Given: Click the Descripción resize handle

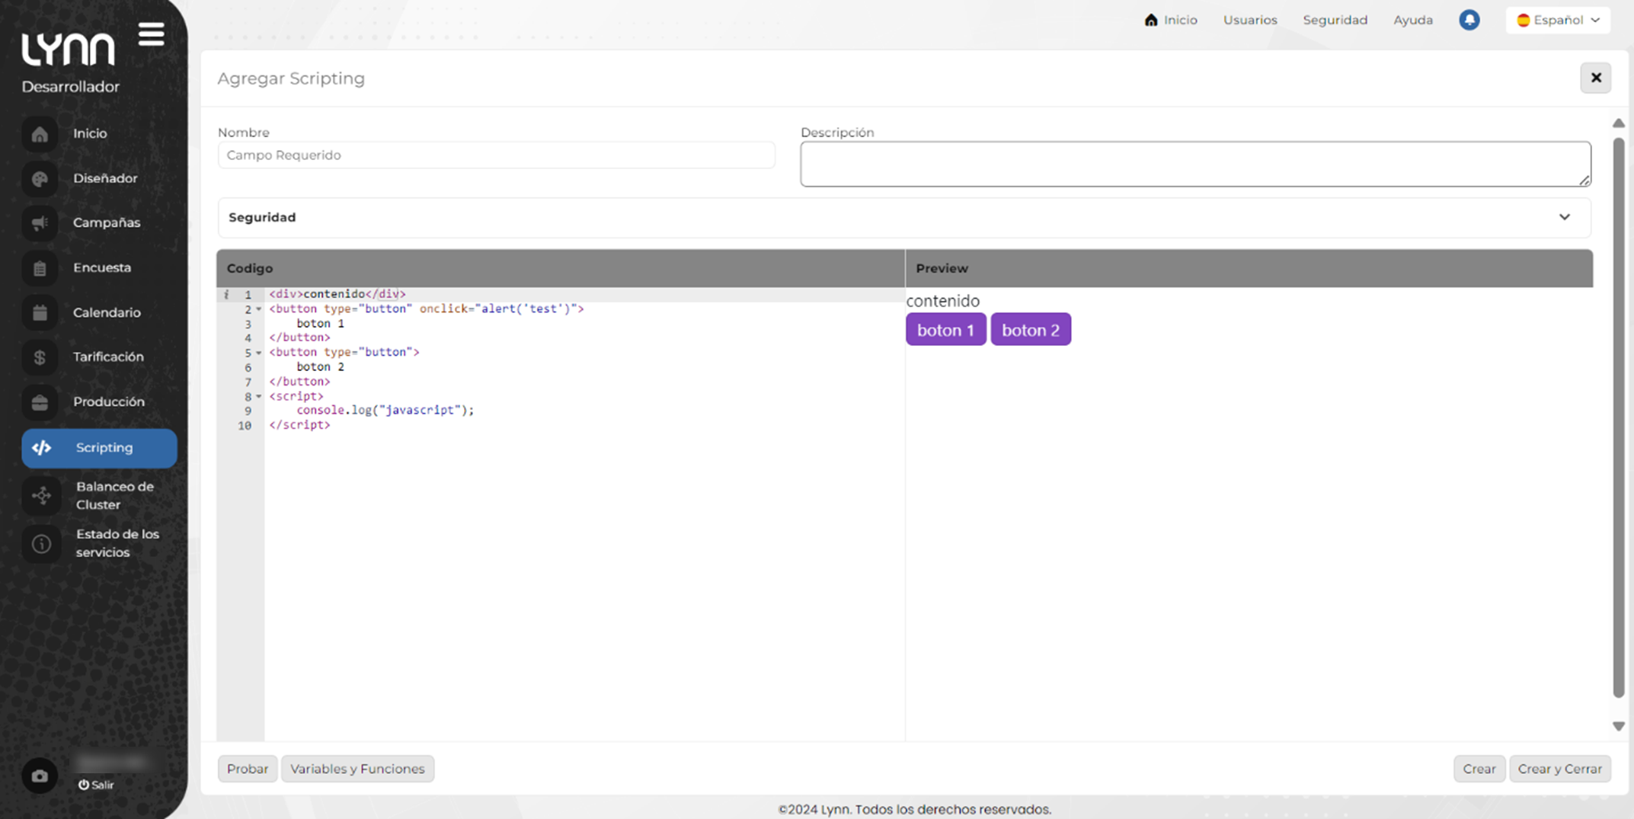Looking at the screenshot, I should pyautogui.click(x=1584, y=181).
